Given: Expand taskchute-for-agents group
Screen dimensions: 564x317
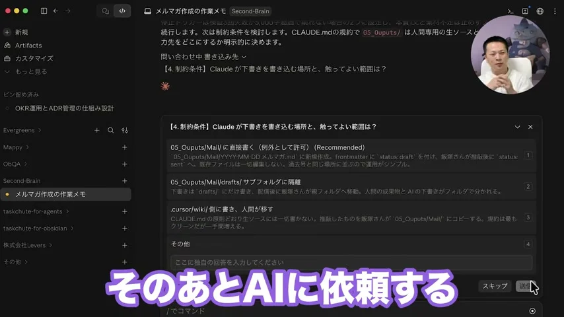Looking at the screenshot, I should tap(36, 211).
